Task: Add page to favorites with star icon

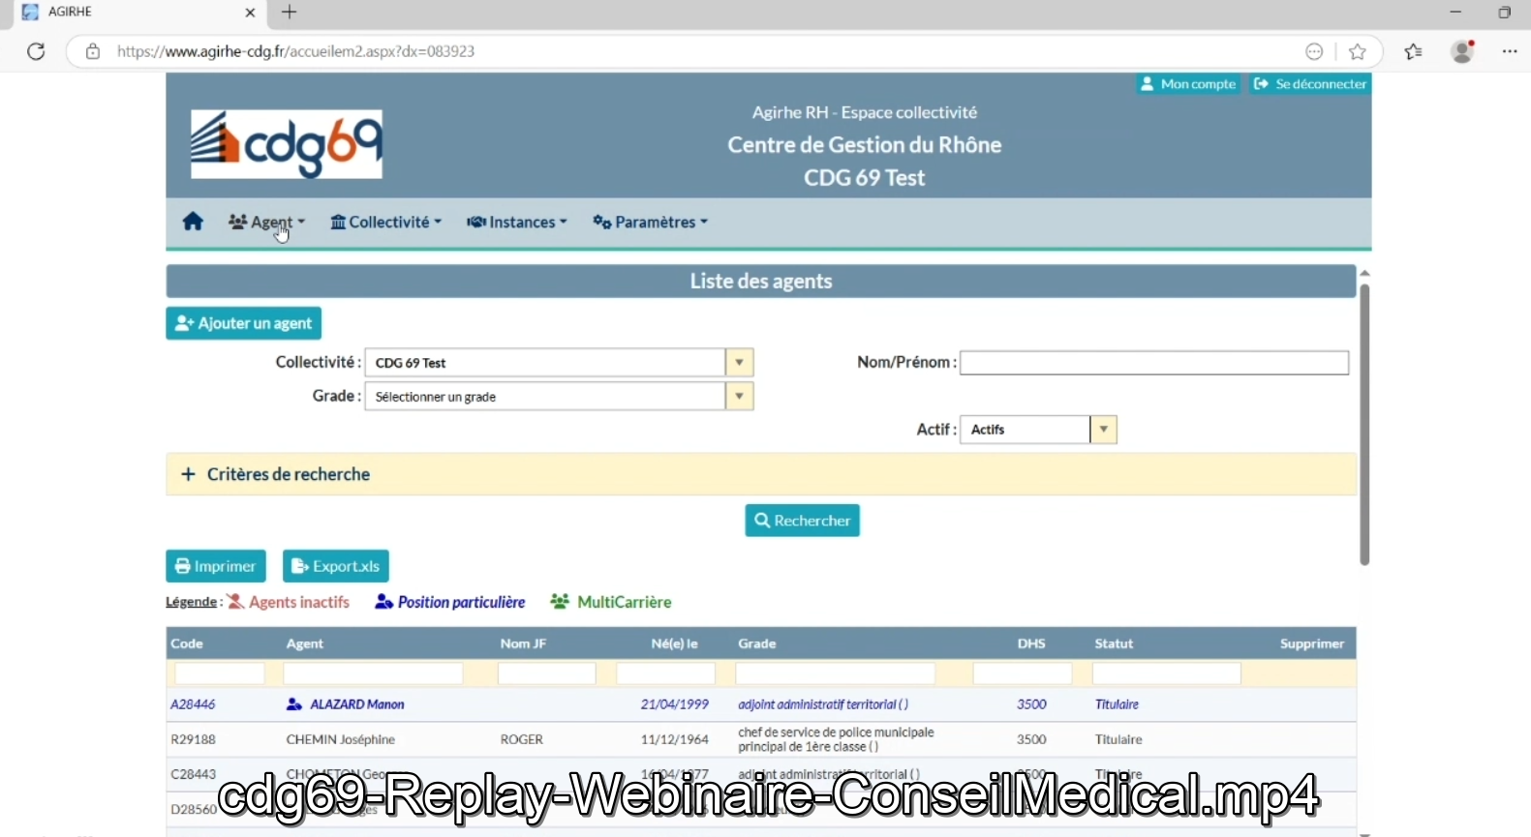Action: click(x=1358, y=51)
